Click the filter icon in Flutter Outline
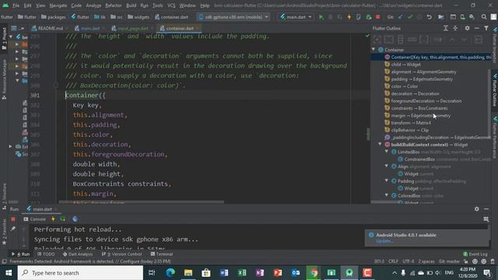This screenshot has width=498, height=280. click(x=486, y=28)
